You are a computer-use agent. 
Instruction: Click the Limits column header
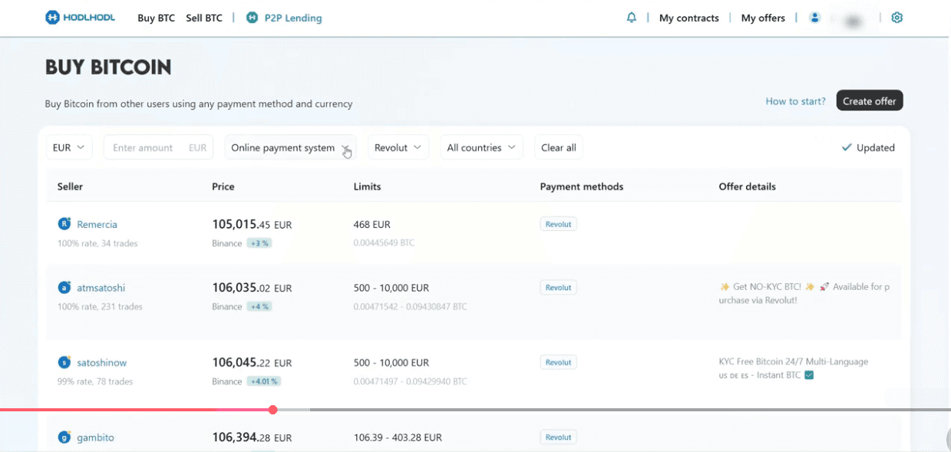(x=367, y=186)
